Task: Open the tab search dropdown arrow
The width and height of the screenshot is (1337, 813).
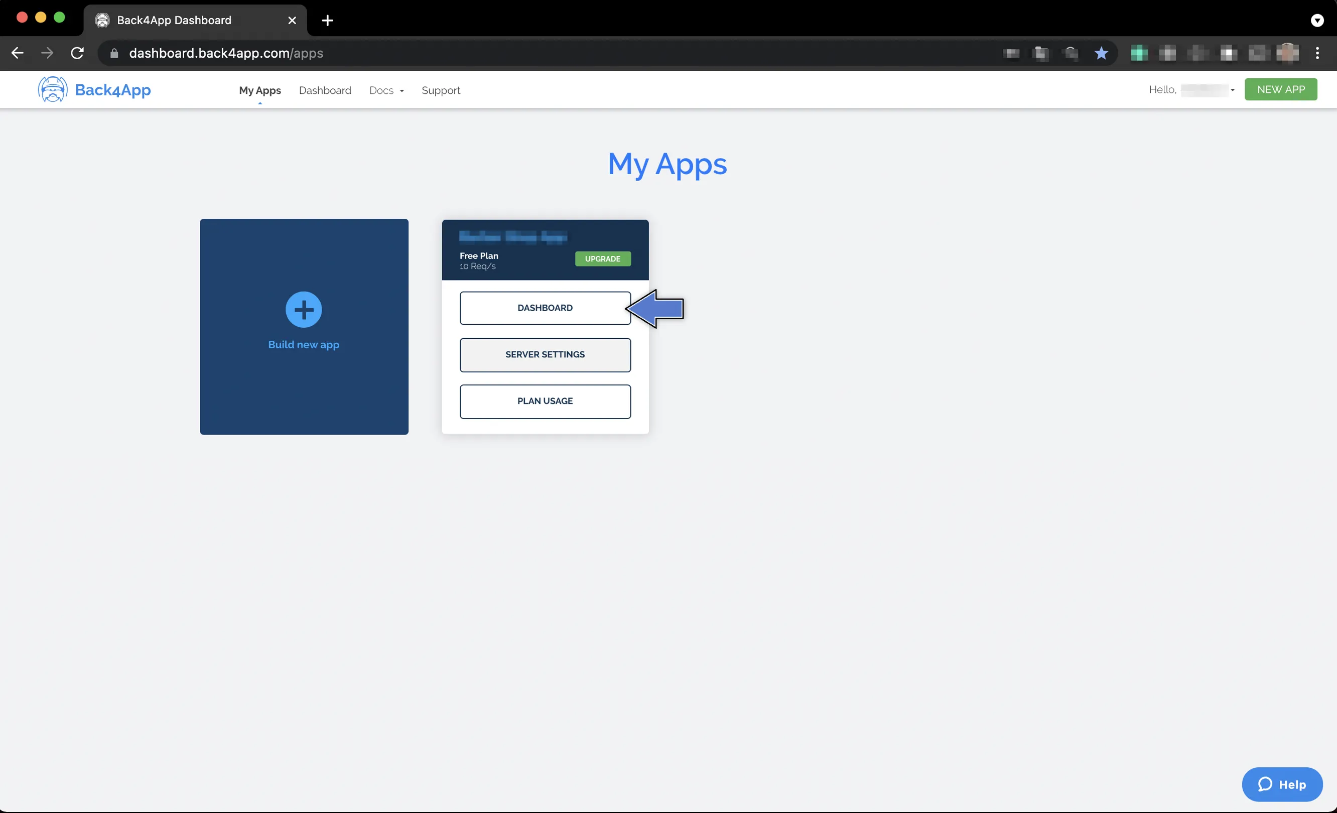Action: pos(1317,21)
